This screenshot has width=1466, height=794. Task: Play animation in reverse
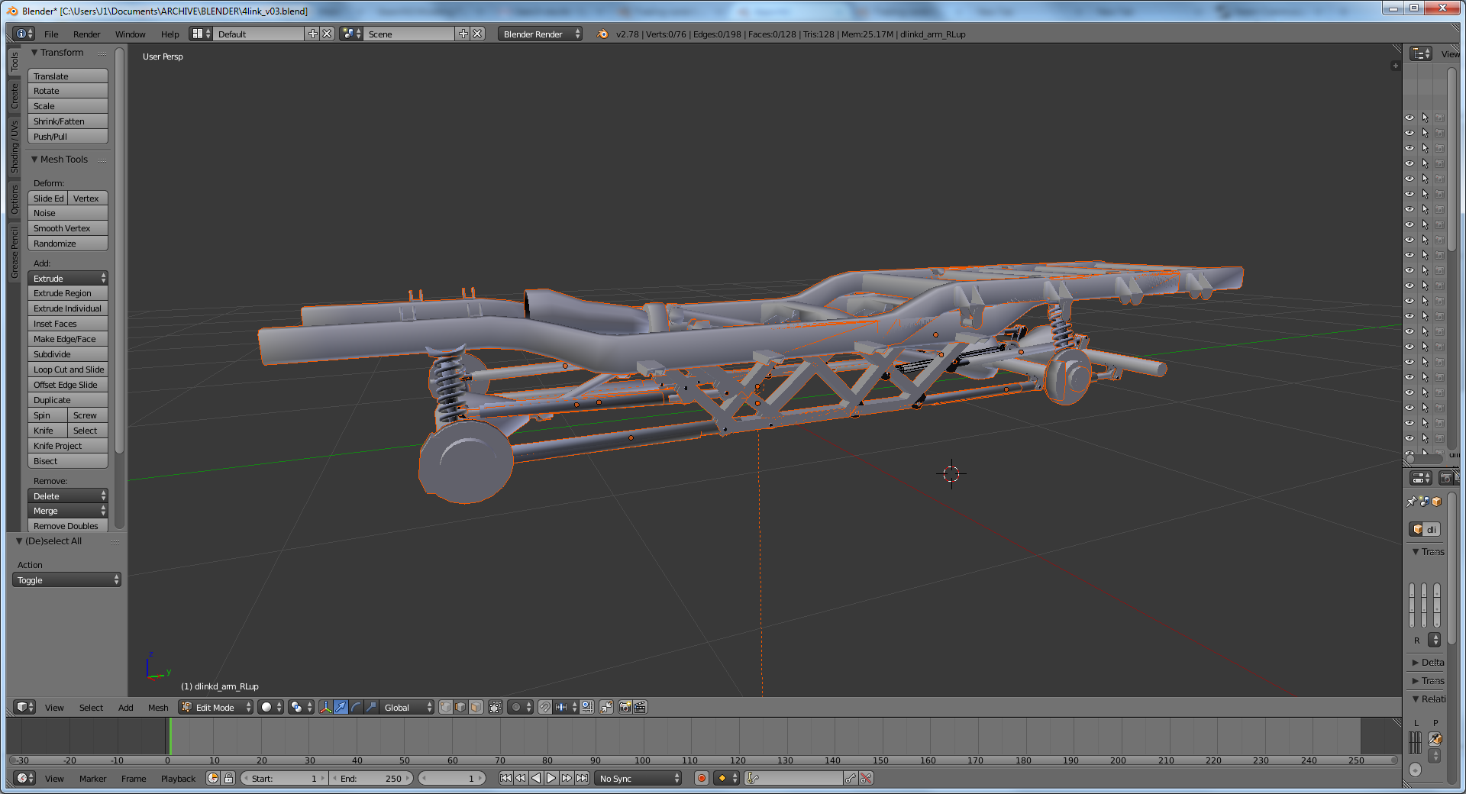536,778
